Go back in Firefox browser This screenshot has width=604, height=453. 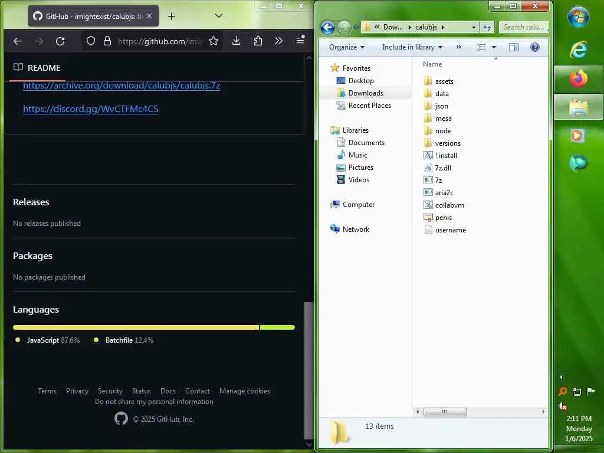(x=17, y=41)
